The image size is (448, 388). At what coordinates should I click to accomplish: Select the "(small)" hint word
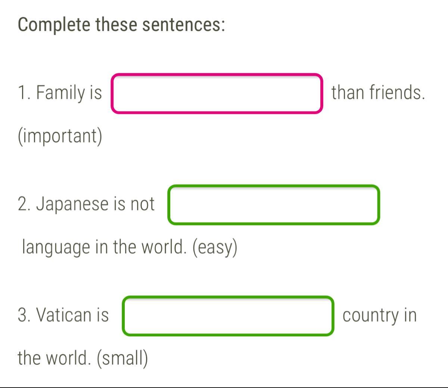[x=122, y=359]
